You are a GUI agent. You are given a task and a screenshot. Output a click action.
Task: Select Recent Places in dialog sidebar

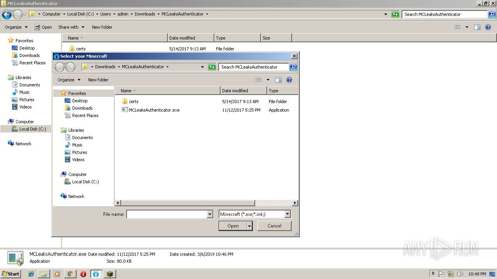coord(85,115)
